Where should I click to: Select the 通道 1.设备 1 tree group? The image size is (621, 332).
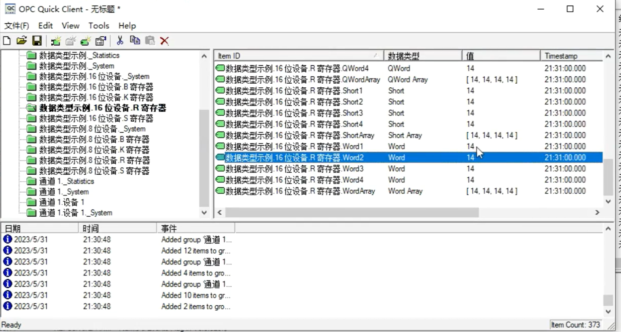point(61,202)
